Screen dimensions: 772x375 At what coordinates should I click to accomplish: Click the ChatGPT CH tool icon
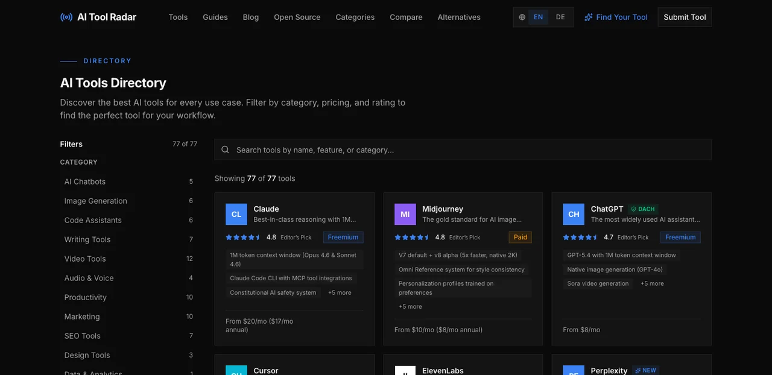[574, 214]
